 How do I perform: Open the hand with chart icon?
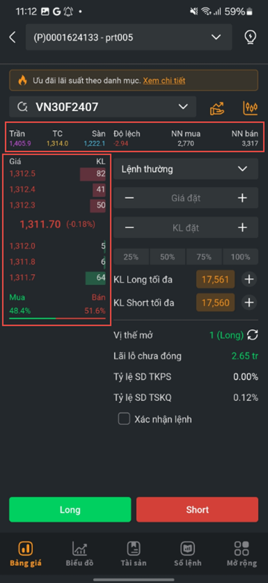click(217, 108)
